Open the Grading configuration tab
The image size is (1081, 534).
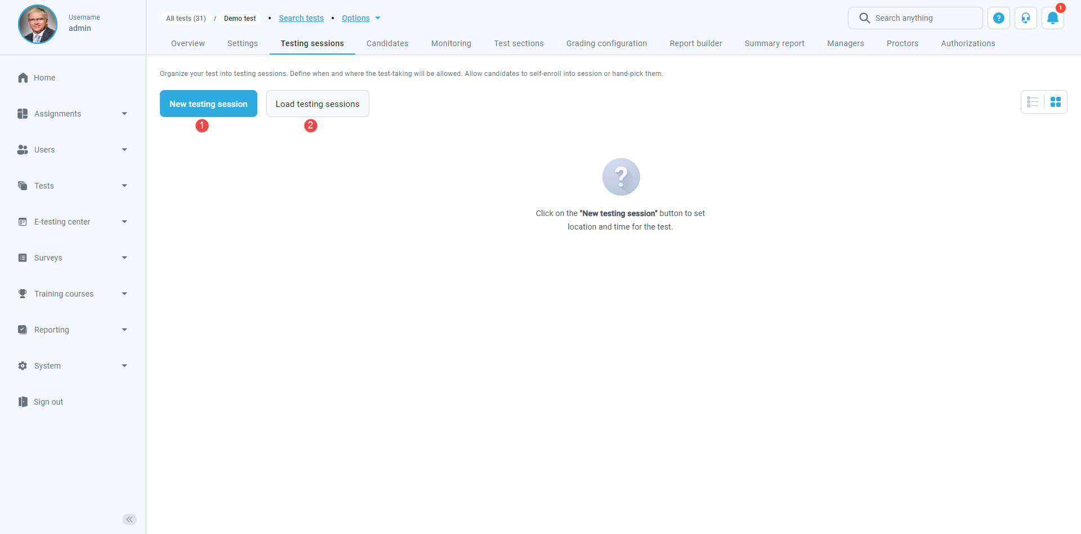click(606, 43)
